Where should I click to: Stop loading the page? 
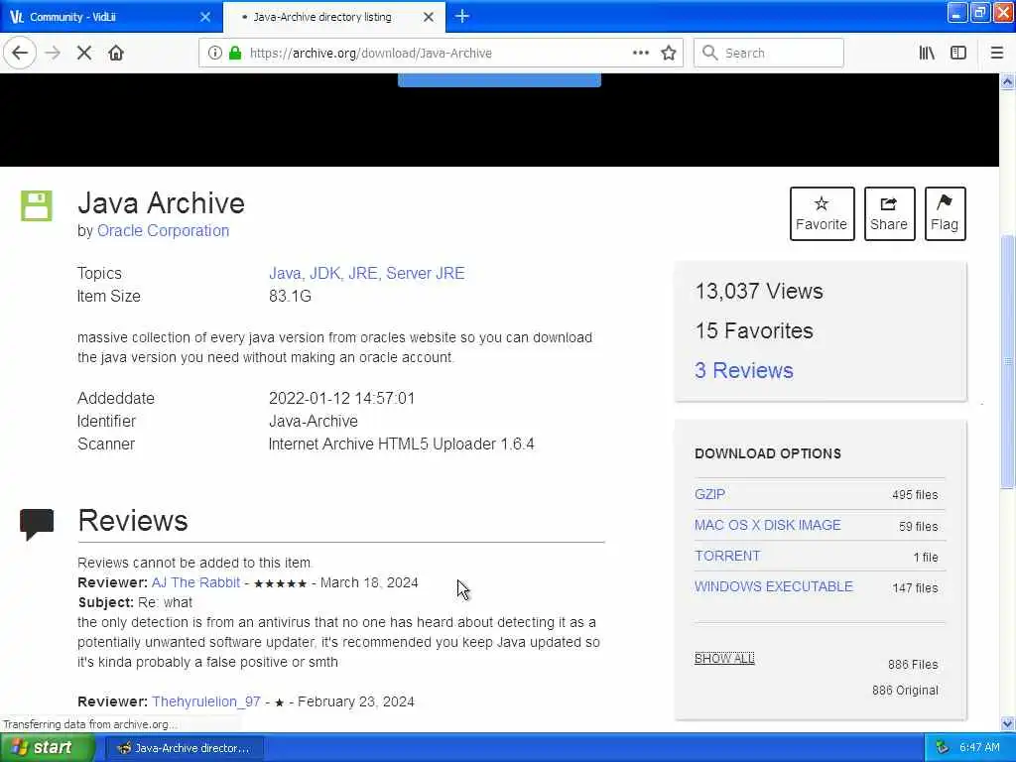pos(83,54)
